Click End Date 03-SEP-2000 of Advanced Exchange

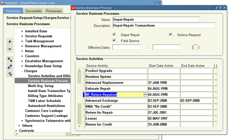(x=196, y=100)
